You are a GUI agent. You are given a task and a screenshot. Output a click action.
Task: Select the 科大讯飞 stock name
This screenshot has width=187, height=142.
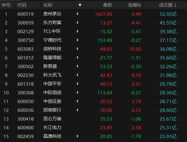[x=52, y=75]
